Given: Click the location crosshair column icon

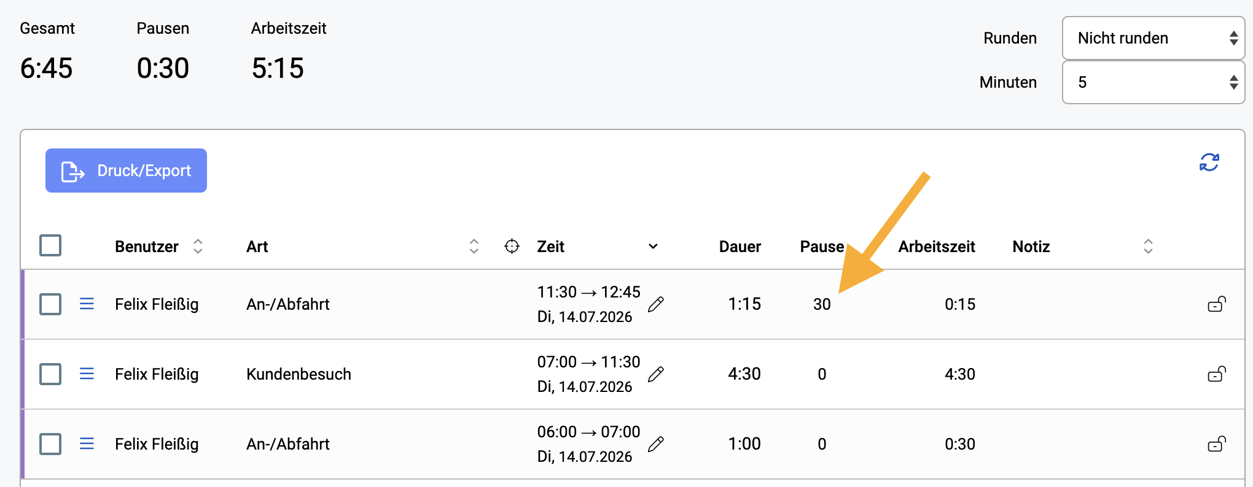Looking at the screenshot, I should (x=512, y=247).
